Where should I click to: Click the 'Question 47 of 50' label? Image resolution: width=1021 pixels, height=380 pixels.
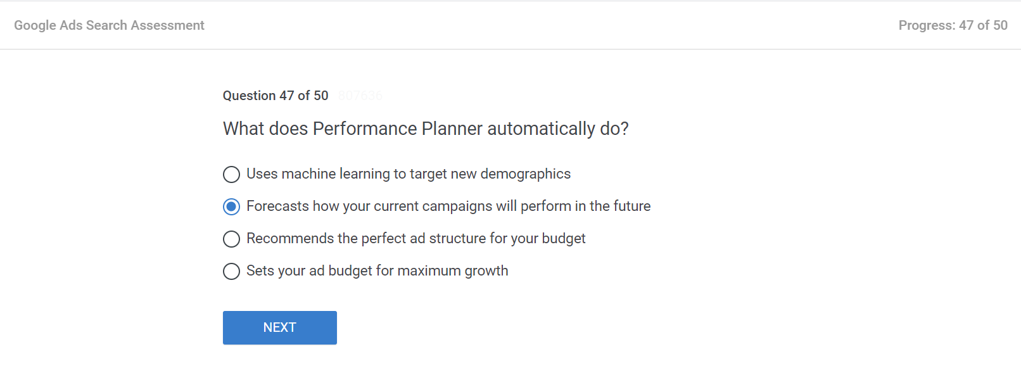click(x=275, y=96)
